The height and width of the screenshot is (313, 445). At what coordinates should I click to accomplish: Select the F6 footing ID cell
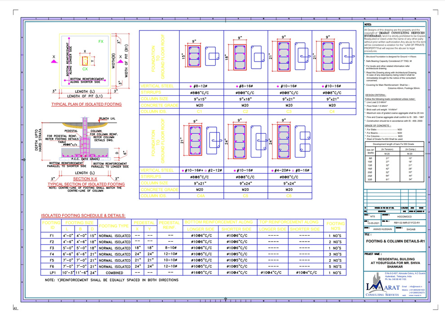(x=51, y=266)
